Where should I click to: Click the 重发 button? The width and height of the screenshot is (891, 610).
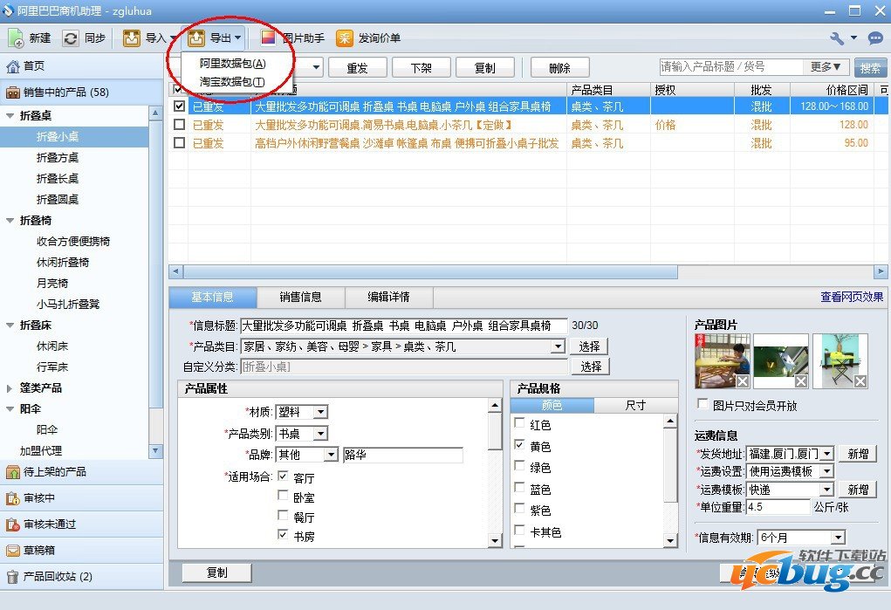tap(358, 68)
